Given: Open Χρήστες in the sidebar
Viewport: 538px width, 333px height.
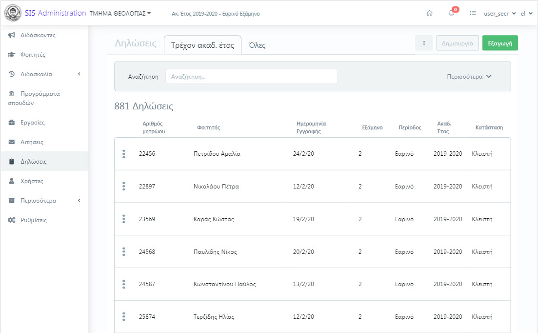Looking at the screenshot, I should pos(32,181).
